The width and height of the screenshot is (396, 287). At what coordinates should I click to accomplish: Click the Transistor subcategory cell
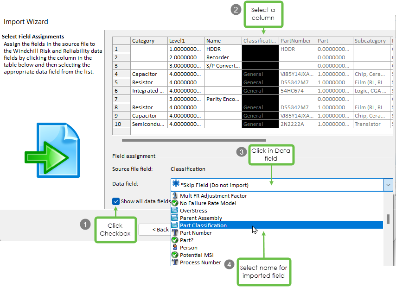(x=371, y=124)
